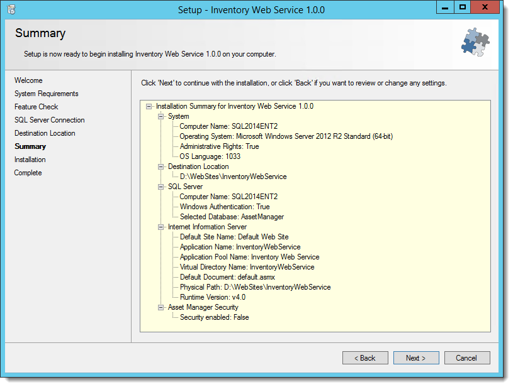
Task: Click the setup icon in the title bar
Action: 11,9
